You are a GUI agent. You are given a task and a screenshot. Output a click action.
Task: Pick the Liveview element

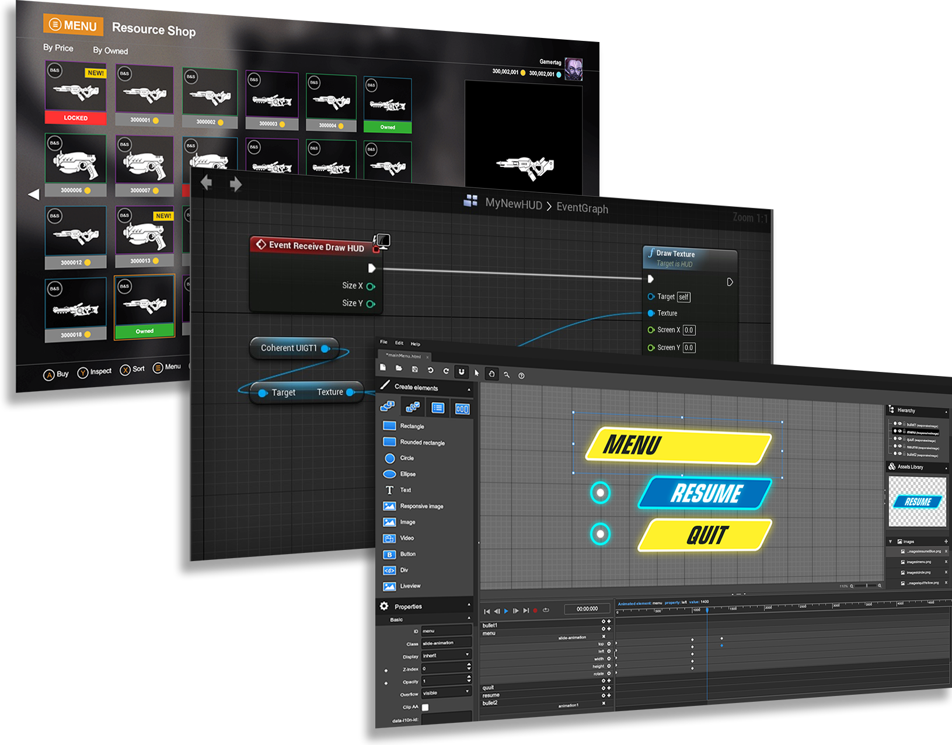pos(402,586)
